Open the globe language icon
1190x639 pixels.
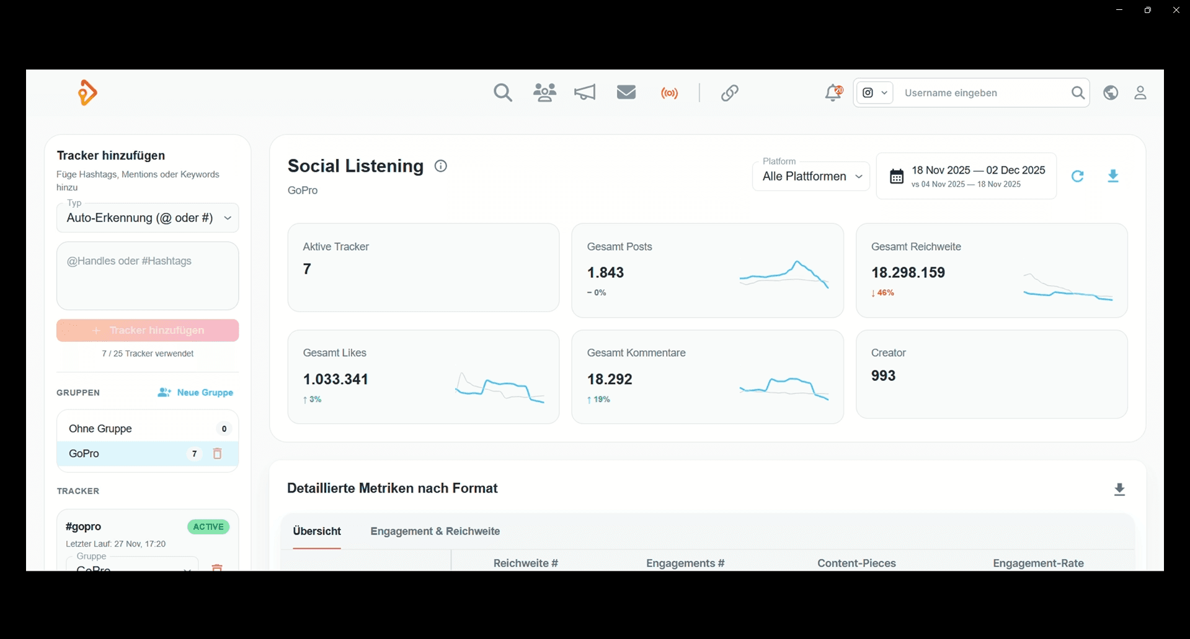tap(1111, 93)
